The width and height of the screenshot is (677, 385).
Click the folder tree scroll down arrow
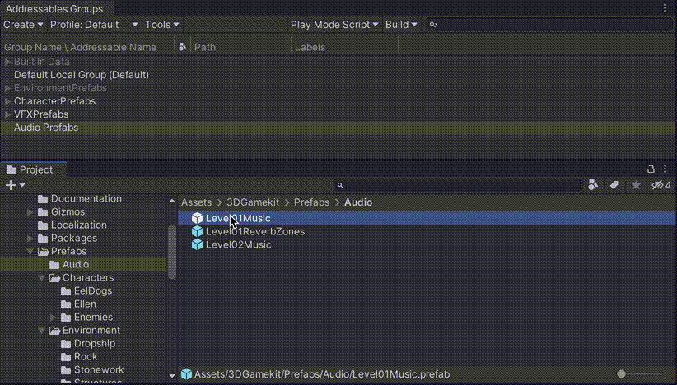pos(172,376)
